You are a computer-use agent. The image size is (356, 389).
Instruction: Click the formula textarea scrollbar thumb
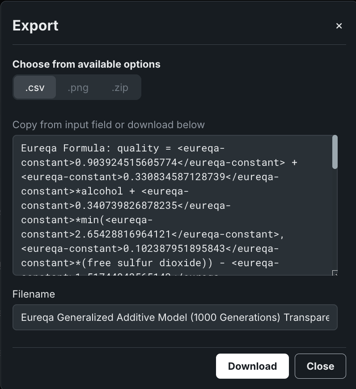335,152
